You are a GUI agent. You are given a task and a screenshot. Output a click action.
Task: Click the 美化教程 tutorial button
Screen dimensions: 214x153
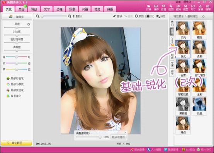16,143
